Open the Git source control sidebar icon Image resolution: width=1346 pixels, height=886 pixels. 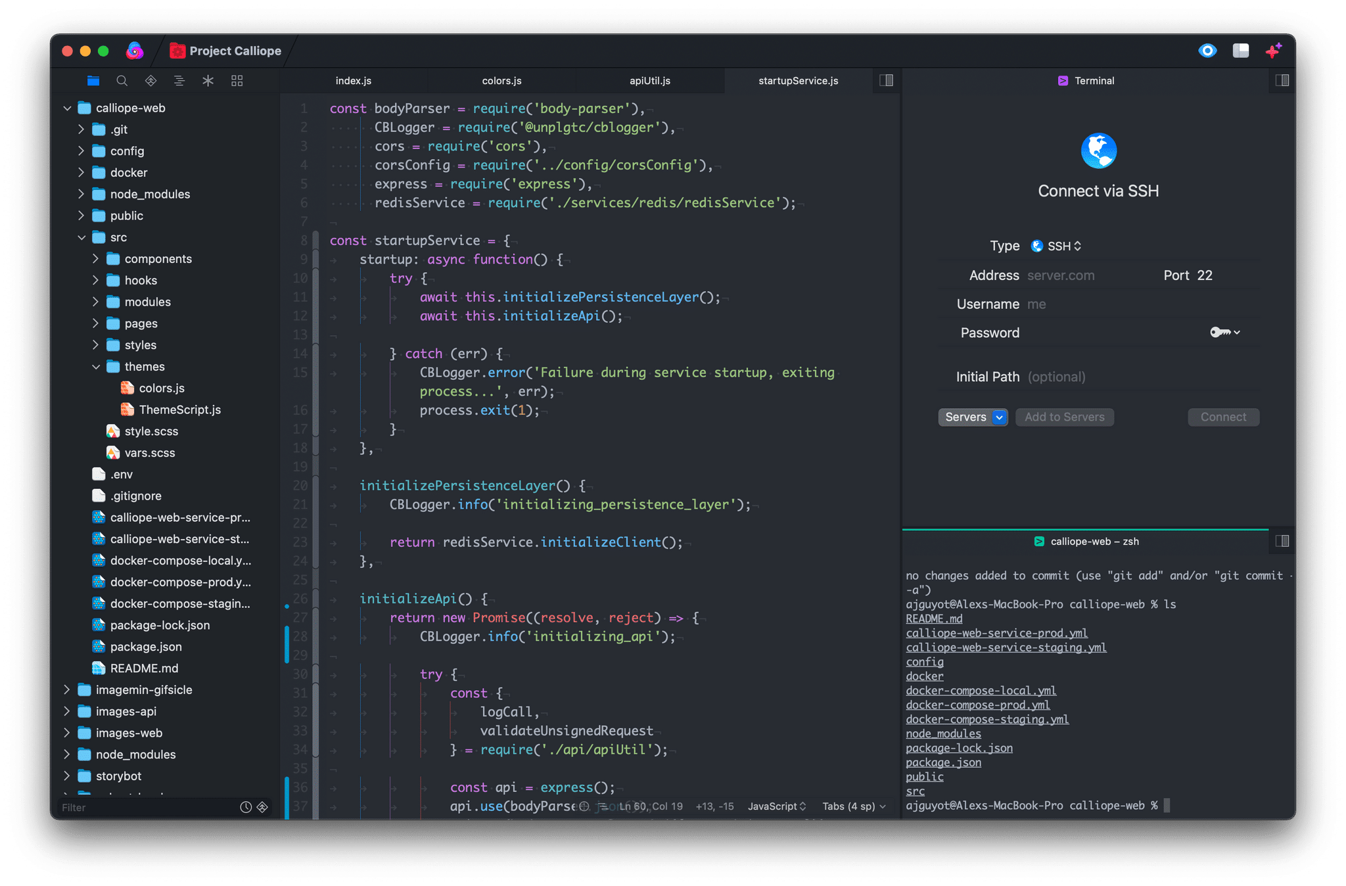(151, 81)
